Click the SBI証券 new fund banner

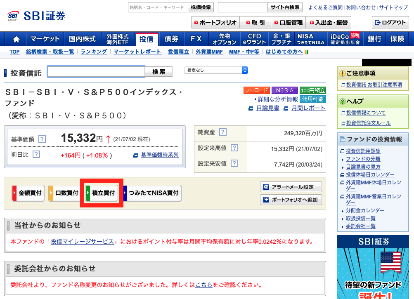point(373,267)
